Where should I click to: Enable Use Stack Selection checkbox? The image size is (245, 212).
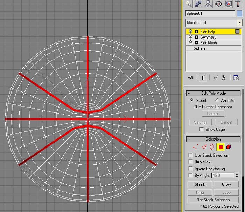191,155
